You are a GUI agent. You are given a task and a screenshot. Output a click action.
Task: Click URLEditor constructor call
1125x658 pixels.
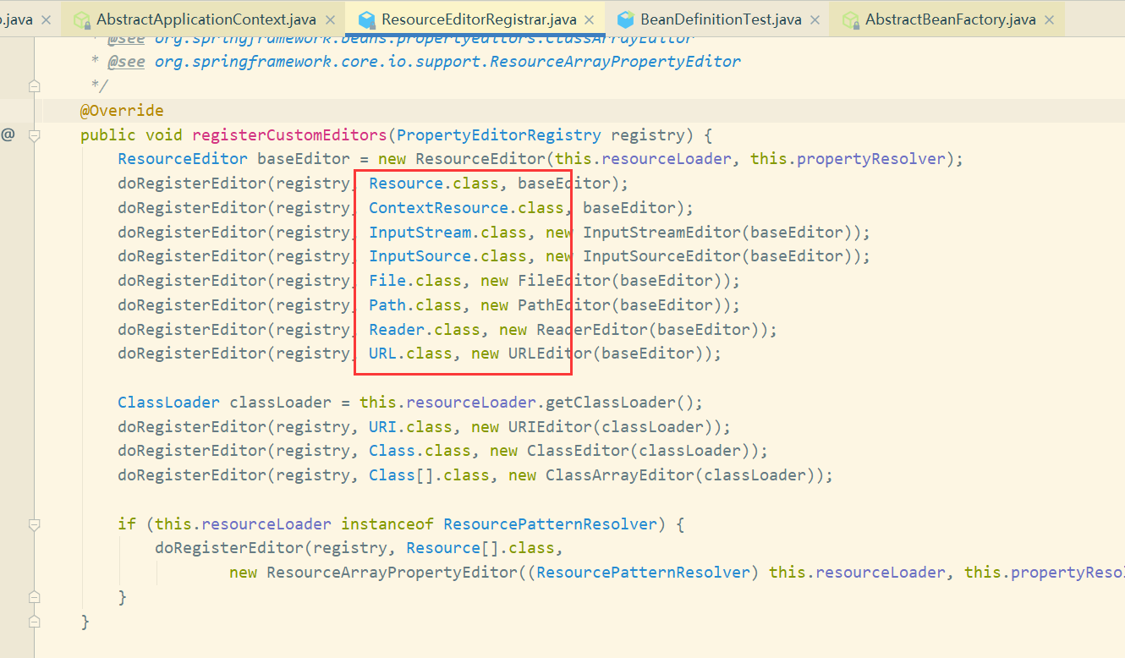(551, 354)
